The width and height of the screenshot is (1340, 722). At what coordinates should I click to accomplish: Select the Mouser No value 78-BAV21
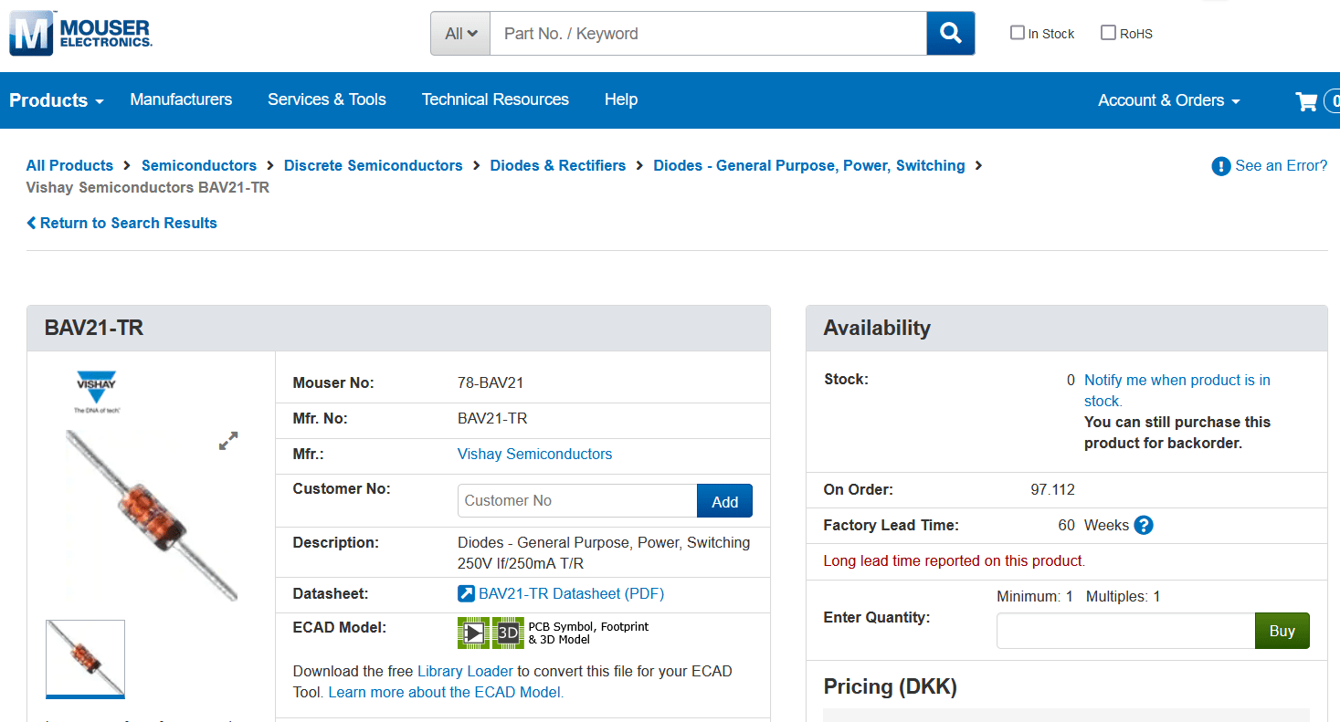(491, 382)
